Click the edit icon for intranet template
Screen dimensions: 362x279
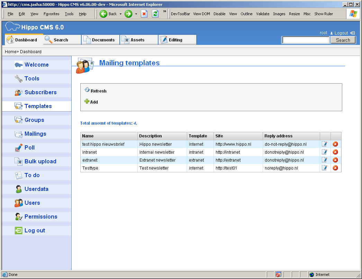(324, 152)
